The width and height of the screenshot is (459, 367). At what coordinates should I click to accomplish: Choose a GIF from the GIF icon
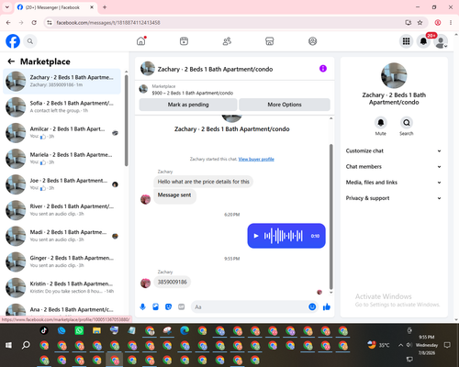[182, 306]
